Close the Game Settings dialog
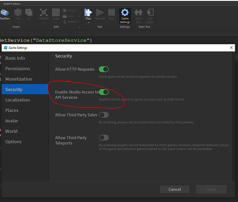Image resolution: width=238 pixels, height=202 pixels. 231,48
